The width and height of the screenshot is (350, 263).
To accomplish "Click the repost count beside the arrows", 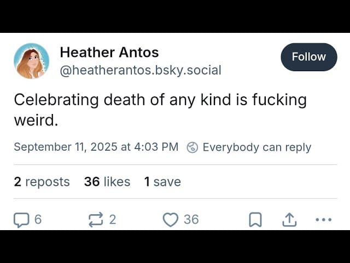I will [x=113, y=220].
